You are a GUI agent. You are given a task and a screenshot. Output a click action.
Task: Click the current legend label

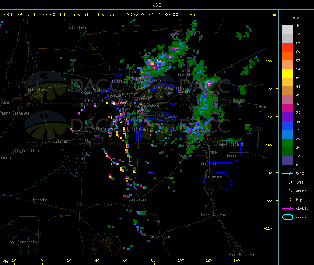point(303,217)
